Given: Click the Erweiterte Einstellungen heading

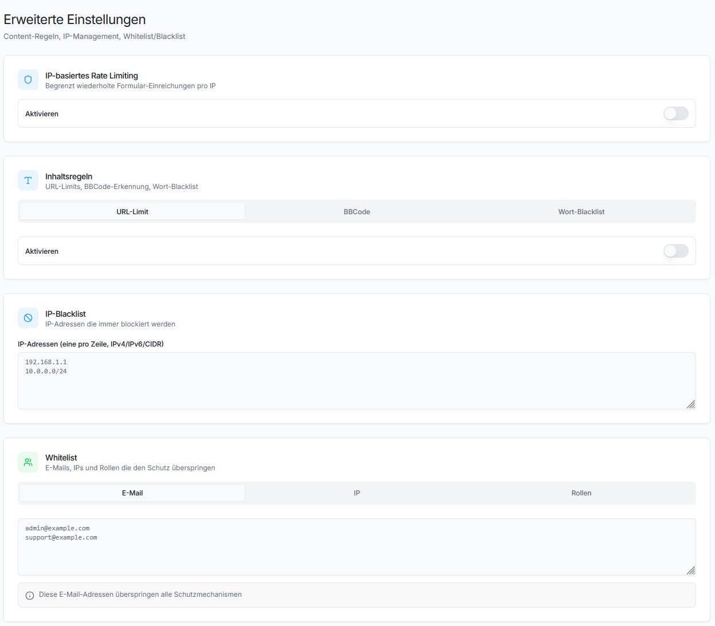Looking at the screenshot, I should [74, 19].
